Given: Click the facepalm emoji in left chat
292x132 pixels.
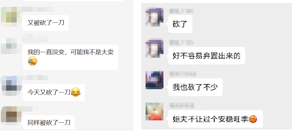Looking at the screenshot, I should coord(33,61).
